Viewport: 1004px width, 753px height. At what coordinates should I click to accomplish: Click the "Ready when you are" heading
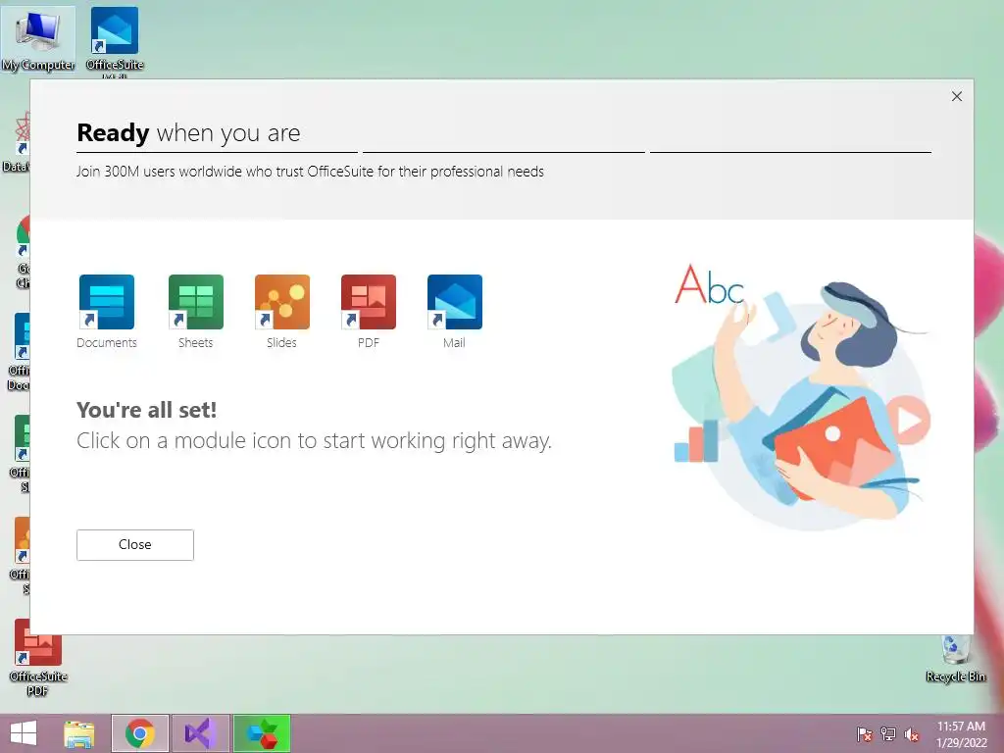pos(188,133)
